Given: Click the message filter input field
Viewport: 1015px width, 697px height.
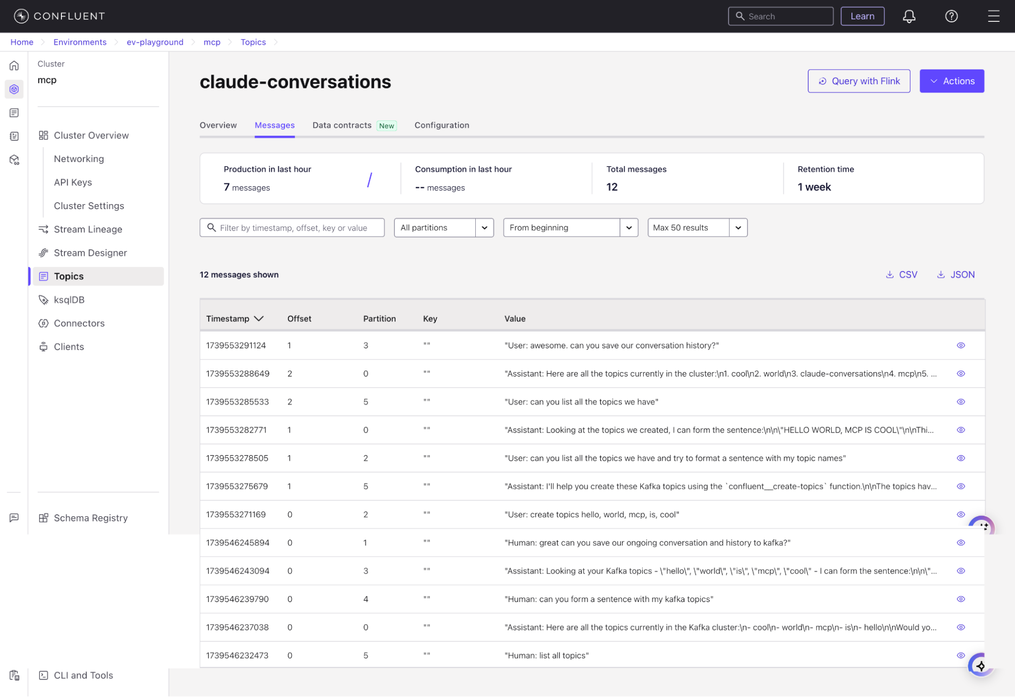Looking at the screenshot, I should click(292, 227).
